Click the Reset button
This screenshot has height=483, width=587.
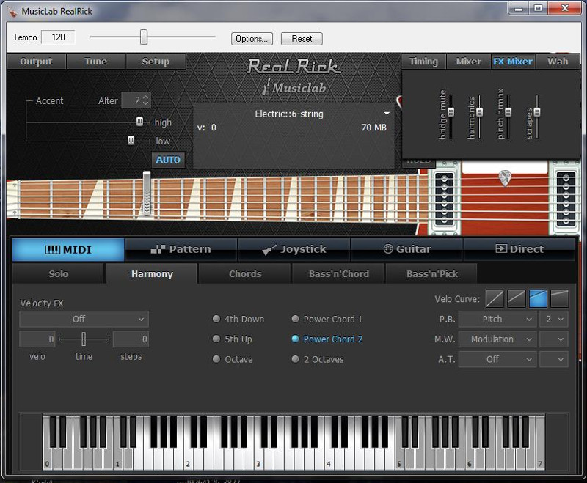(302, 39)
